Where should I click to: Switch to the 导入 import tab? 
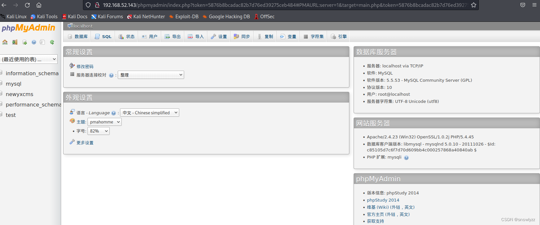[196, 36]
